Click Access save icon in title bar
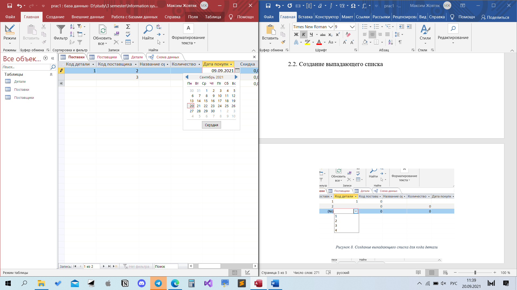The height and width of the screenshot is (290, 517). point(9,6)
